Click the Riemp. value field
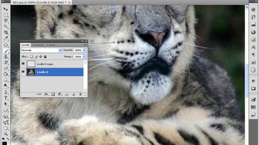Viewport: 259px width, 145px height. (x=78, y=56)
